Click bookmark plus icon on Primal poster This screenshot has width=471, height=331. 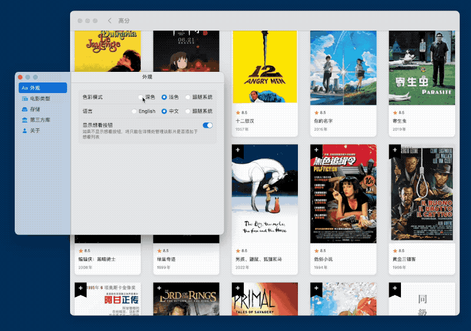238,289
